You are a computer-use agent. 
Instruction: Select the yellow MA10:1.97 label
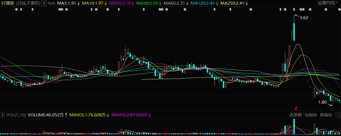(x=93, y=3)
